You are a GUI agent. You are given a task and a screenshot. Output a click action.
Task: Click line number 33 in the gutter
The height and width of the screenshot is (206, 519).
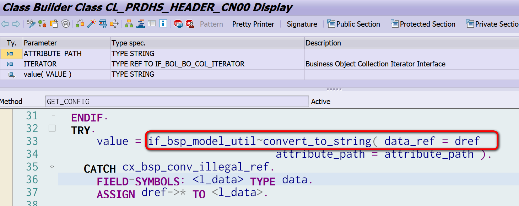tap(32, 141)
